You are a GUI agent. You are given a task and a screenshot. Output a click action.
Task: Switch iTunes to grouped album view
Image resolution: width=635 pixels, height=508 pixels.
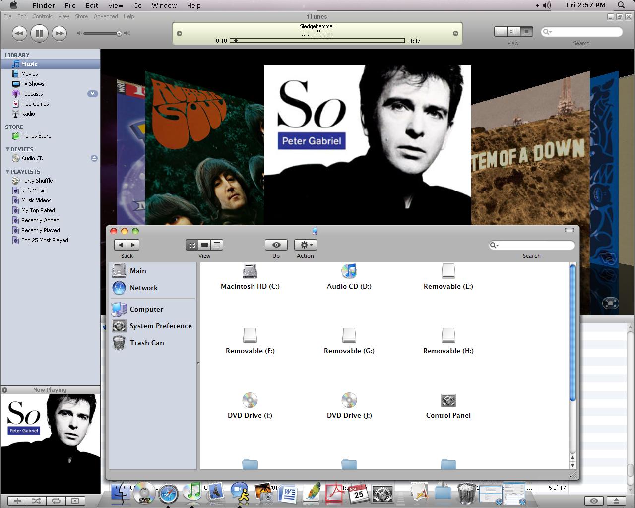pos(513,32)
